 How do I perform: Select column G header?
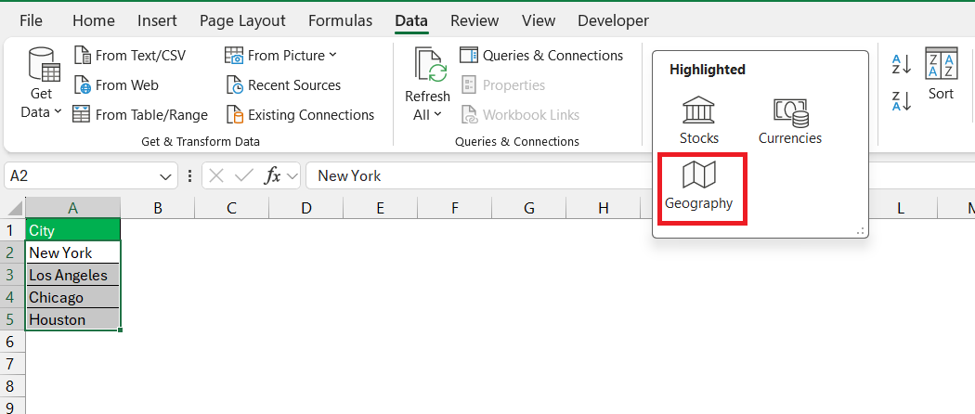point(529,208)
